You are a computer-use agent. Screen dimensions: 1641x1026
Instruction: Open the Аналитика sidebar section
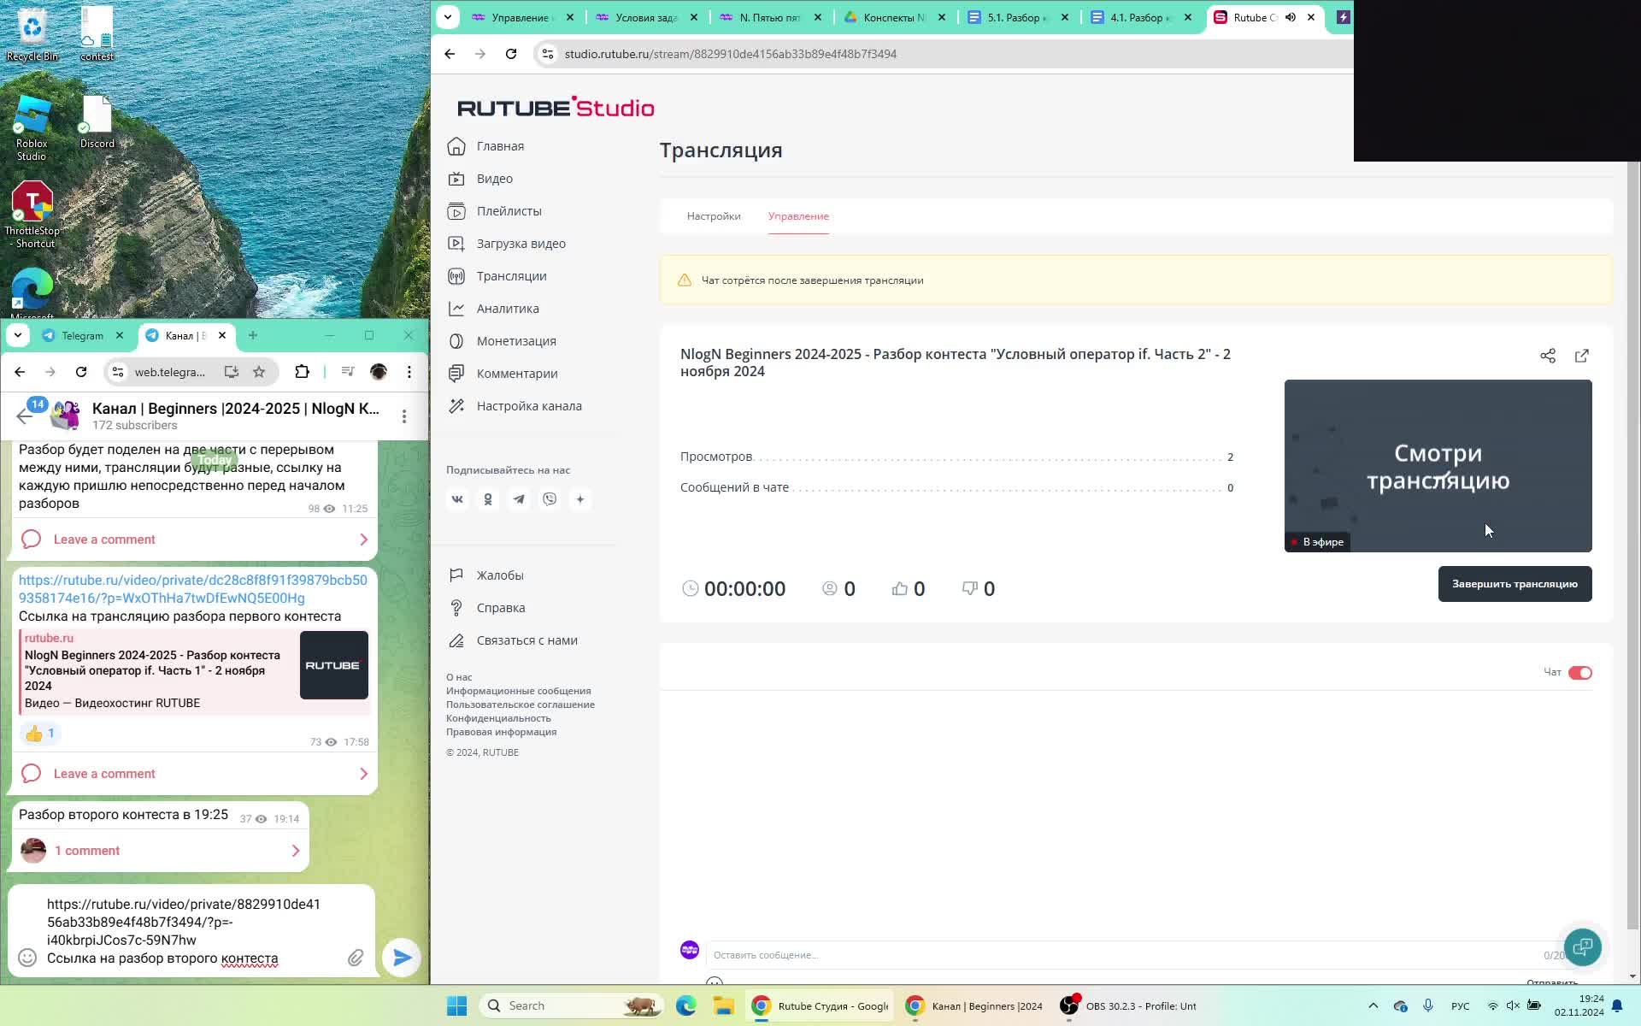tap(507, 309)
